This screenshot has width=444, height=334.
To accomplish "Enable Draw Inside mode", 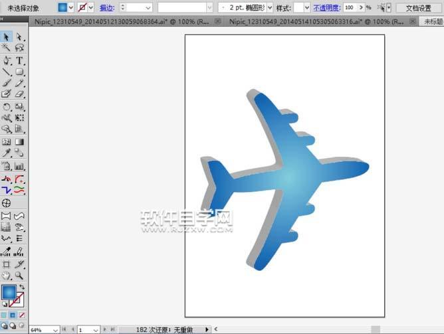I will click(x=22, y=326).
